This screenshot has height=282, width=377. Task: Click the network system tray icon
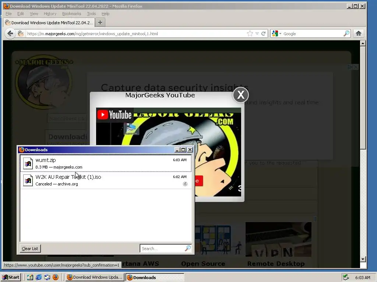(346, 277)
